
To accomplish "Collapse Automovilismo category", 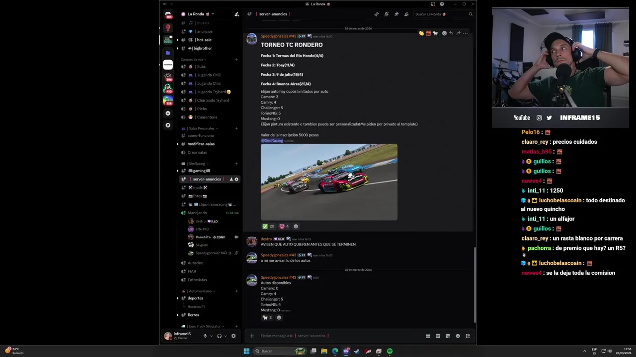I will (198, 291).
